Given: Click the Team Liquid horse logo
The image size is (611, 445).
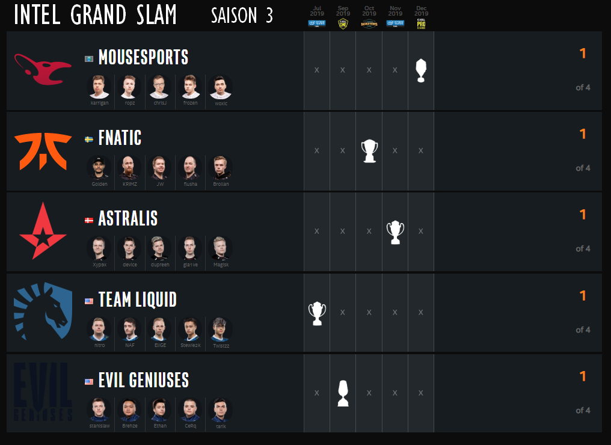Looking at the screenshot, I should coord(42,312).
